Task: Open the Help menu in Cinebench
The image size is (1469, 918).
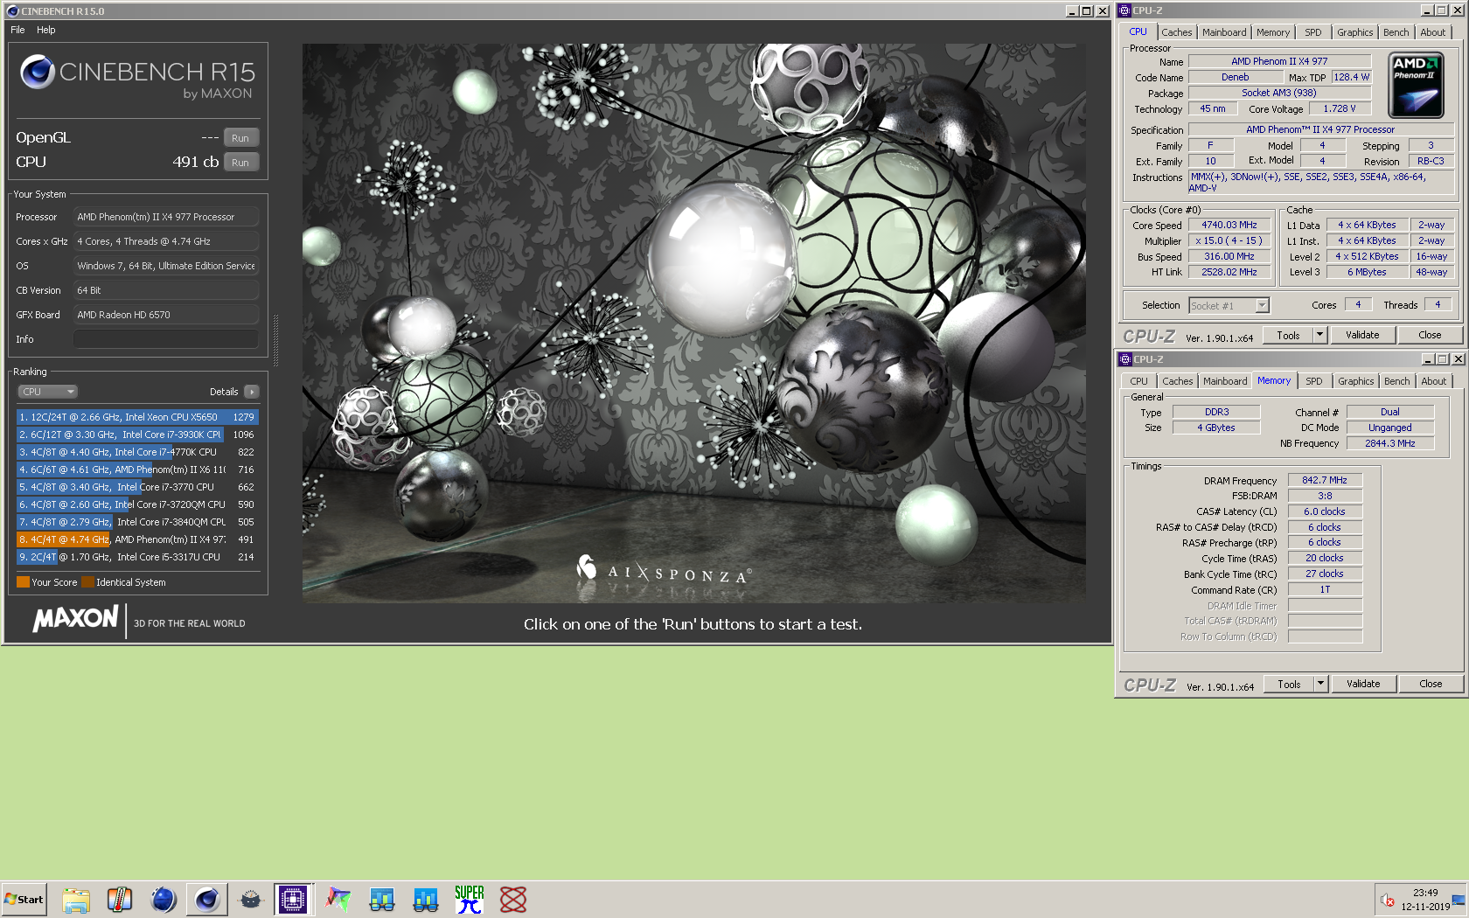Action: [46, 30]
